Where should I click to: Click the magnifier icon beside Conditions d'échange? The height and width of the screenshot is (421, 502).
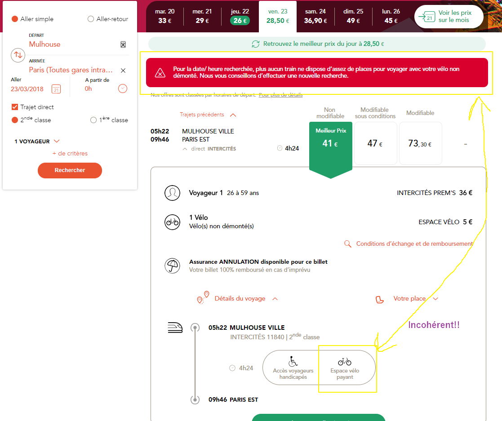(347, 244)
